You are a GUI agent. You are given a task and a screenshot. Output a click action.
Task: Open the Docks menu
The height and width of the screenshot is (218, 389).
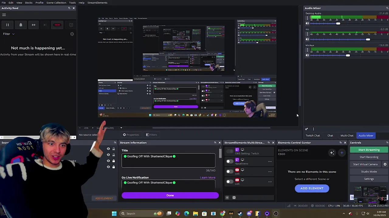tap(29, 3)
